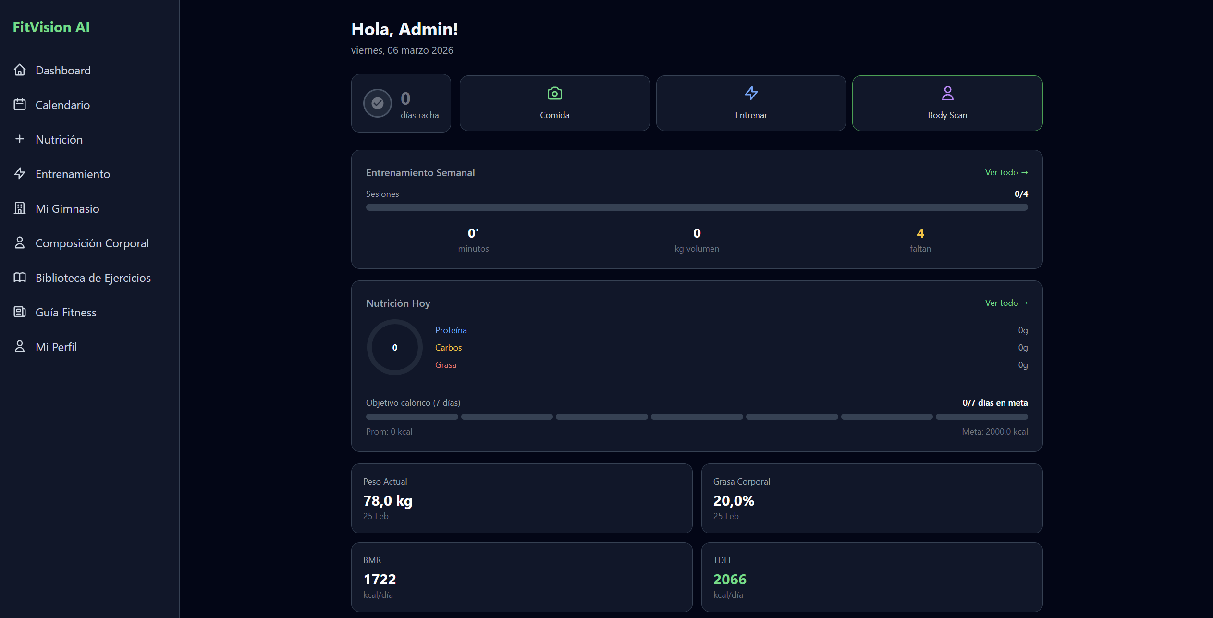The height and width of the screenshot is (618, 1213).
Task: Click Ver todo in Nutrición Hoy
Action: (1006, 303)
